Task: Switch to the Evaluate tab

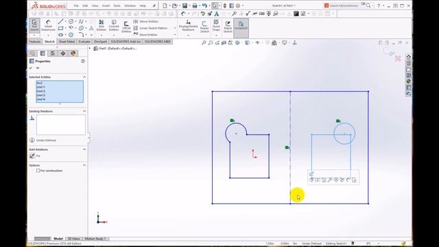Action: 84,41
